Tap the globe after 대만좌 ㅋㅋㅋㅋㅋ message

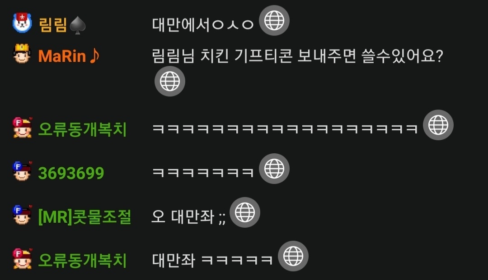click(x=293, y=256)
